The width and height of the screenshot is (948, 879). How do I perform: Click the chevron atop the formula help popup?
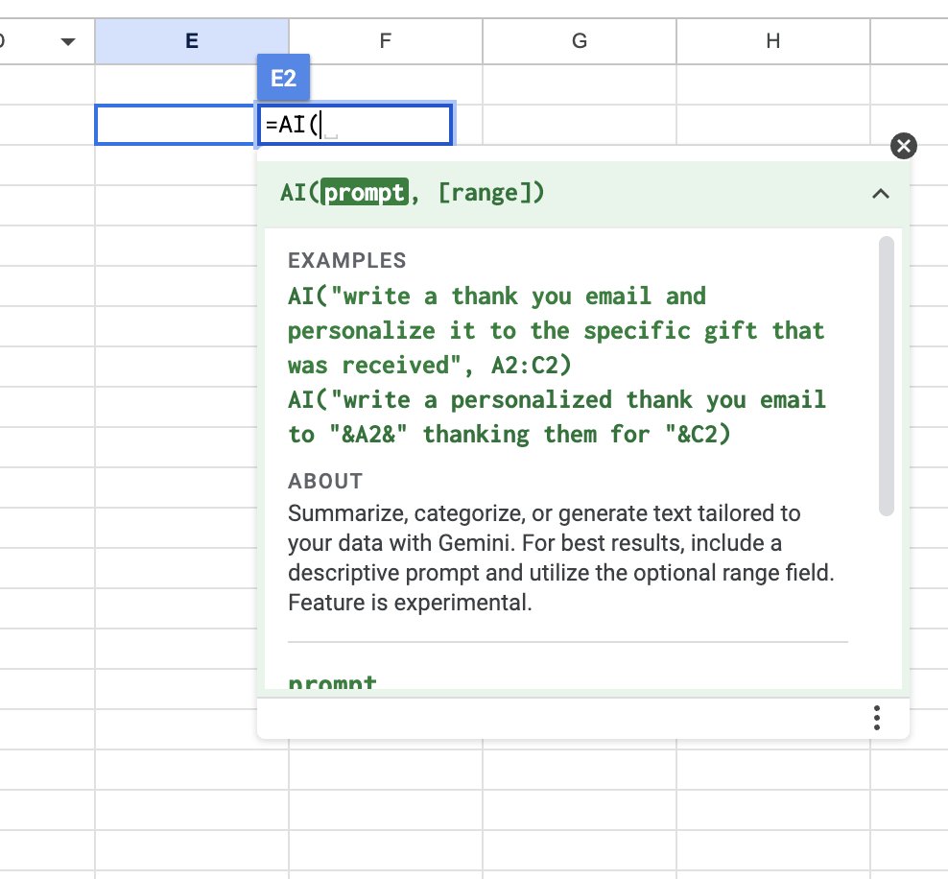(881, 193)
